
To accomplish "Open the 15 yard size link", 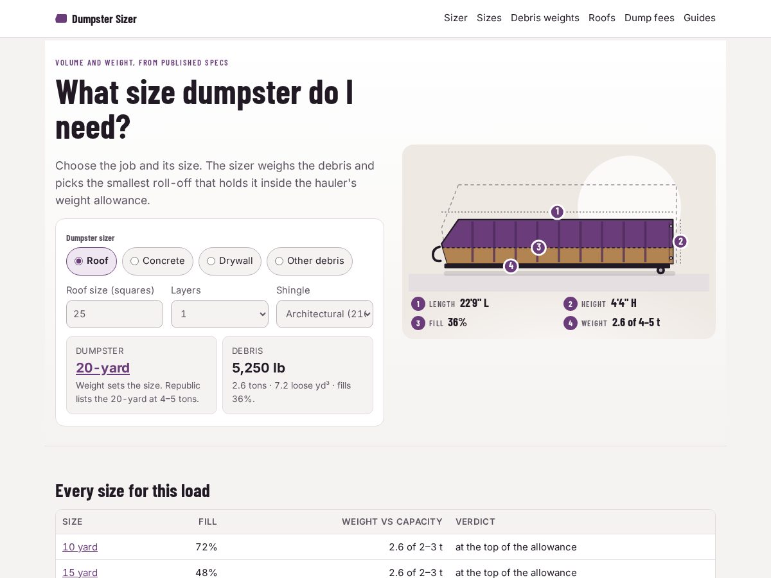I will (x=80, y=572).
